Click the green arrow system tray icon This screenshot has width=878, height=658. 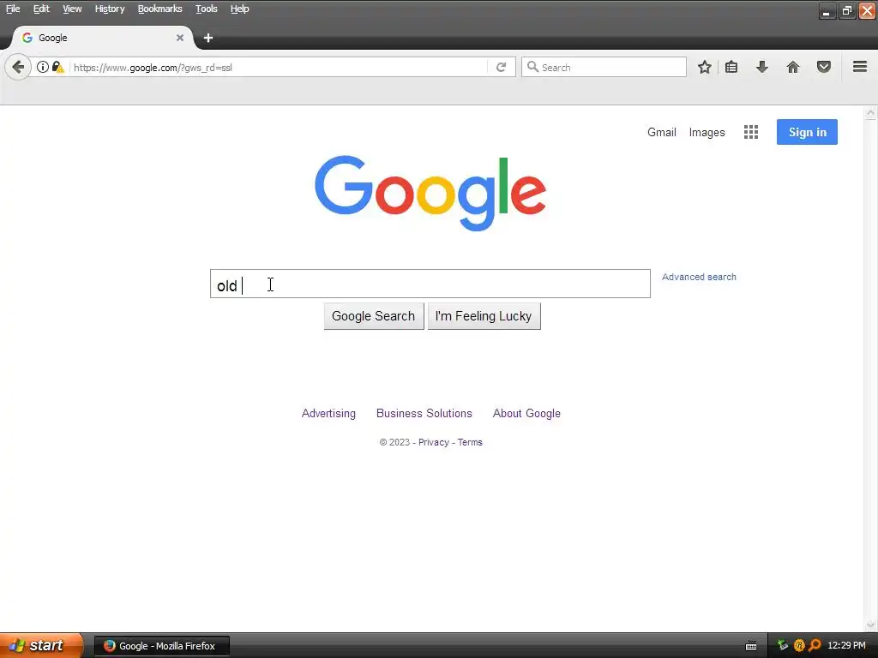click(783, 646)
